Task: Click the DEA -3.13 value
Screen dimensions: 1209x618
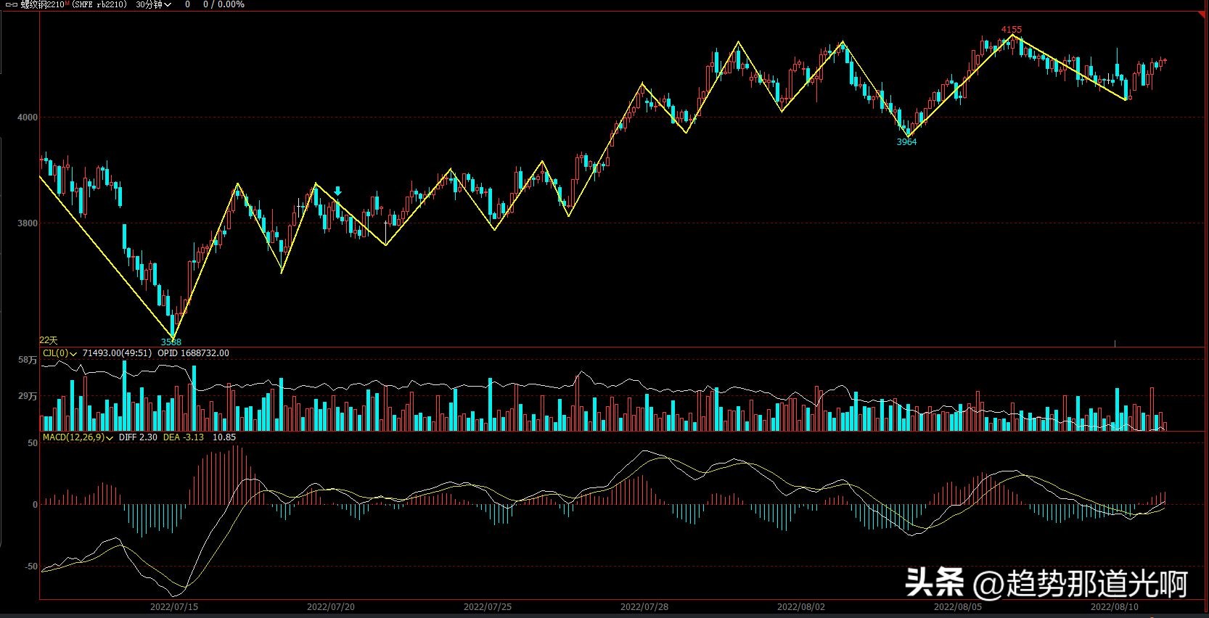Action: click(184, 437)
